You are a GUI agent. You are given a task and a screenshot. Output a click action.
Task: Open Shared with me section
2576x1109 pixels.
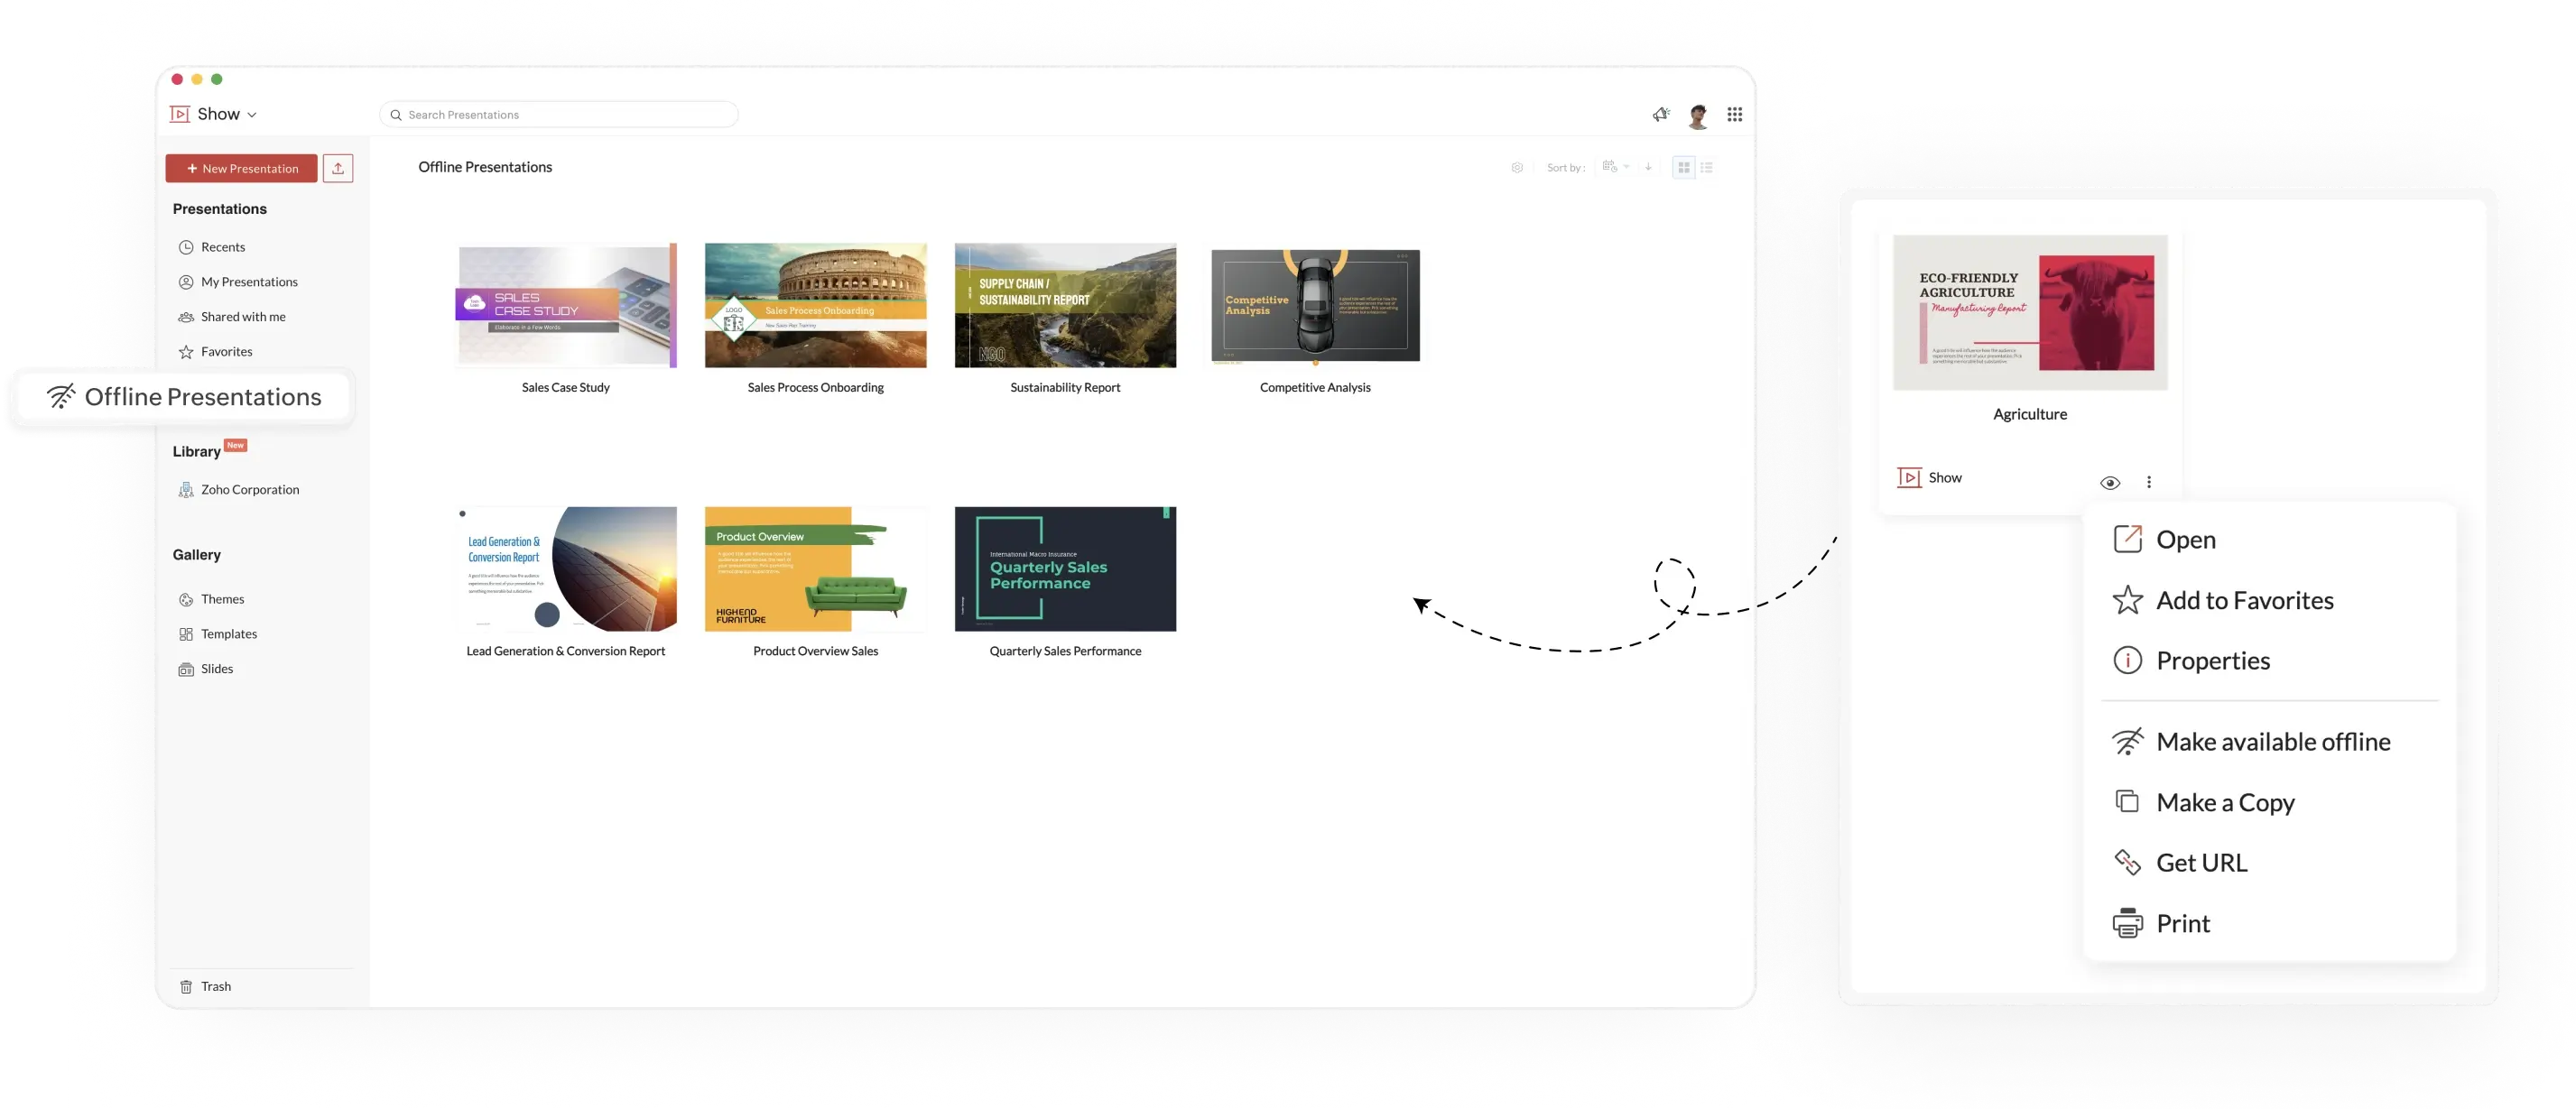(x=243, y=316)
